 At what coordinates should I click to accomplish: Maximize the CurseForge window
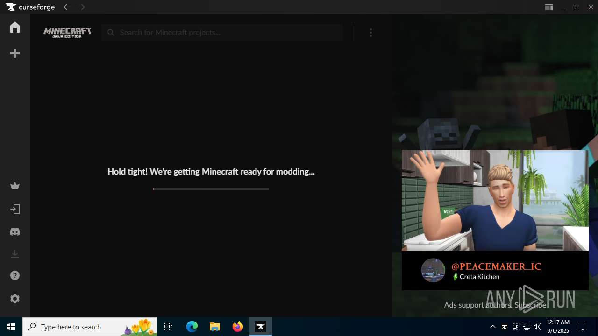[x=577, y=7]
